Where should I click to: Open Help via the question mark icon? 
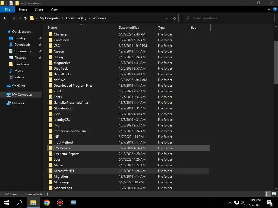pos(275,9)
